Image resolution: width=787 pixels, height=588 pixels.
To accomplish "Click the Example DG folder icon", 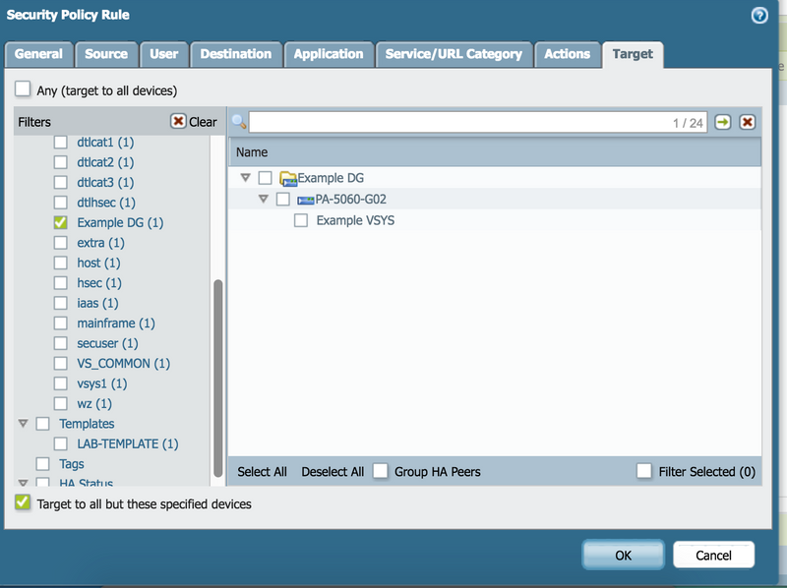I will (288, 178).
